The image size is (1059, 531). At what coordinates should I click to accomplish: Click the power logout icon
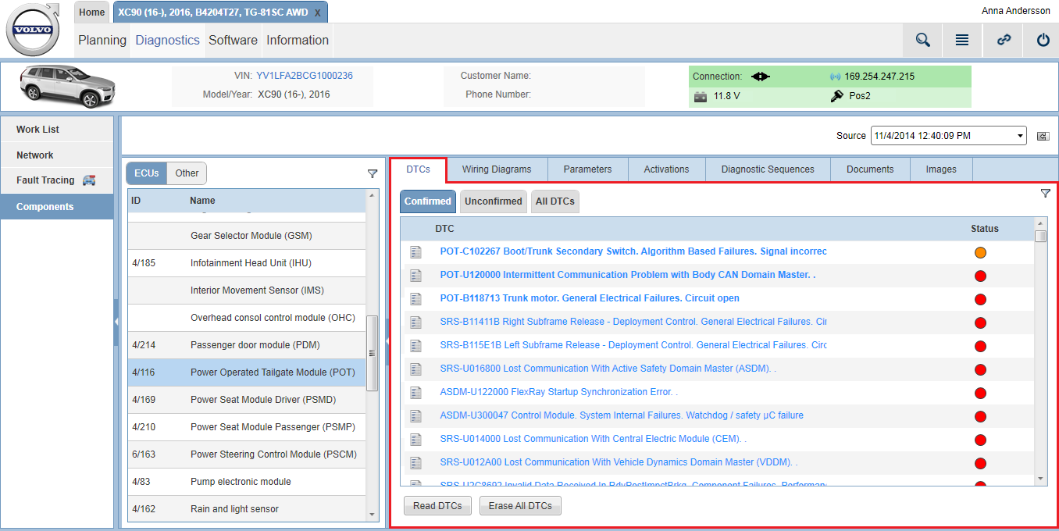click(1043, 40)
